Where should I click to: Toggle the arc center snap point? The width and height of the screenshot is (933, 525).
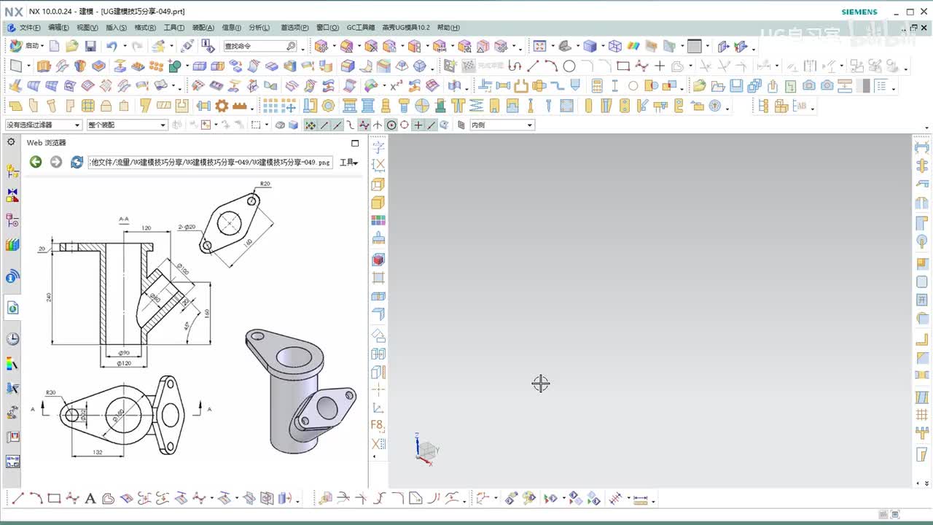[391, 125]
